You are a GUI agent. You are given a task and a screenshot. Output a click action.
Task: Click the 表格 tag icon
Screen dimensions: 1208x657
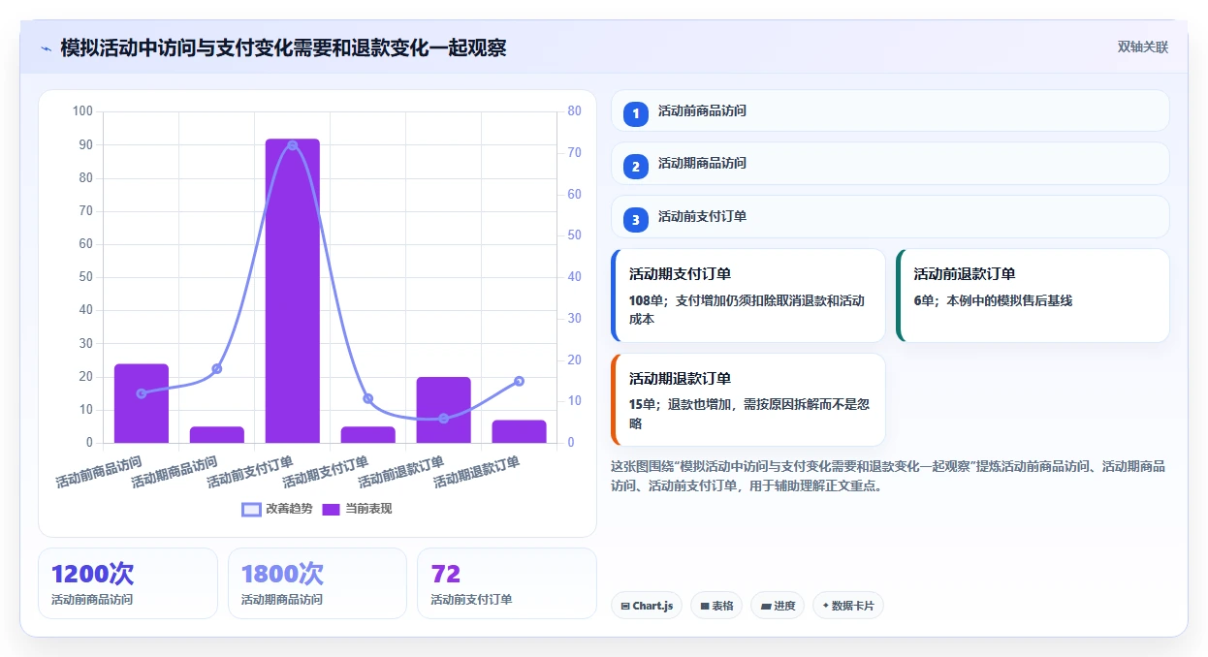point(705,606)
